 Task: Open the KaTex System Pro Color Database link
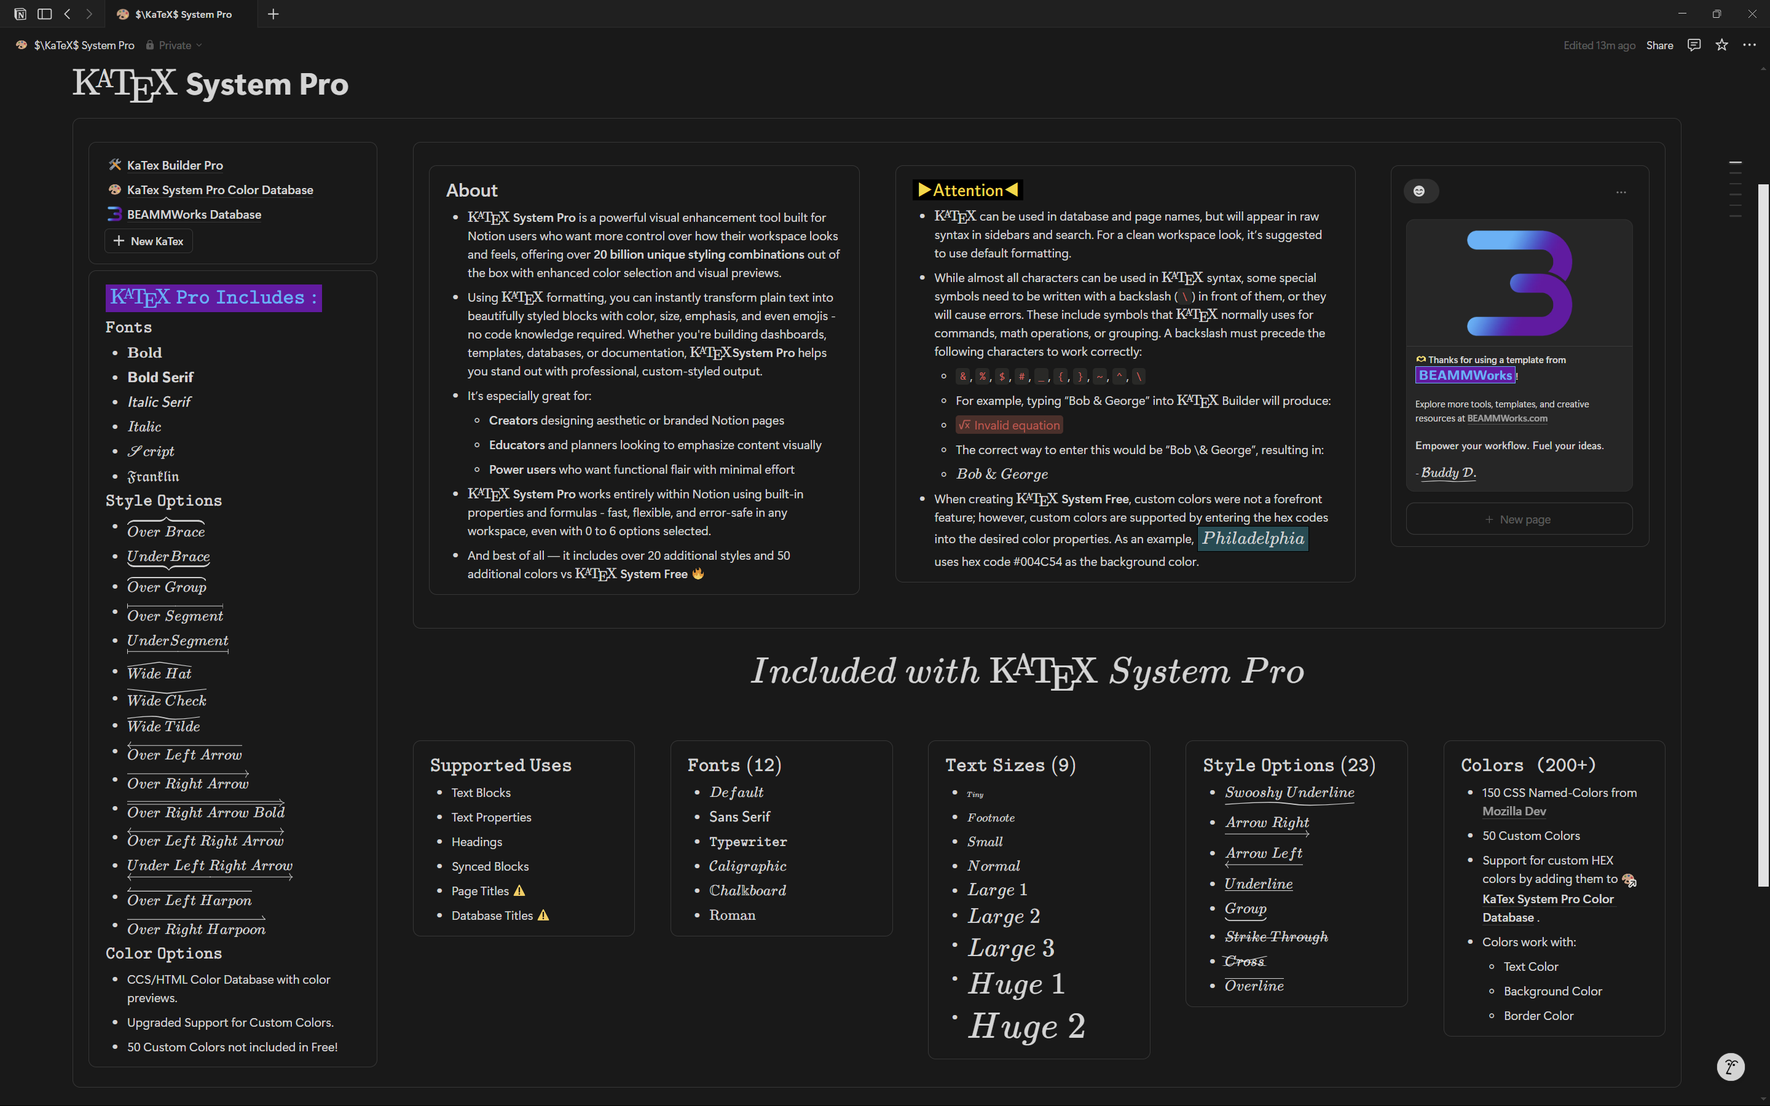(x=219, y=189)
